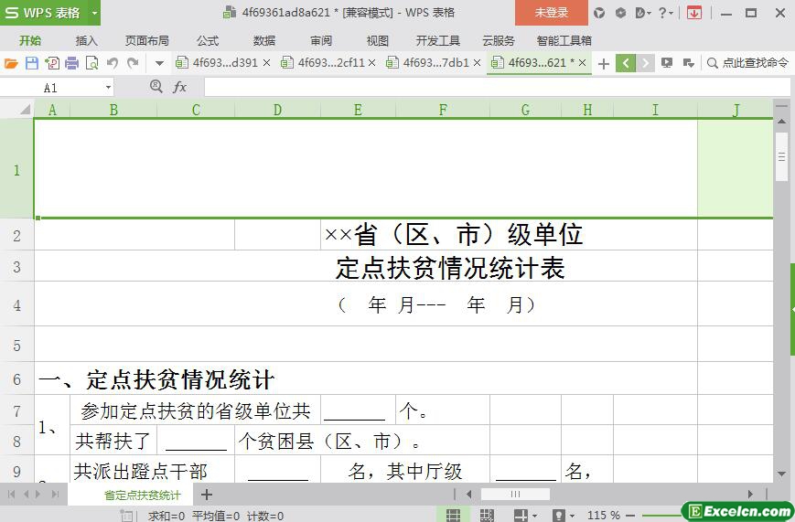This screenshot has height=522, width=795.
Task: Open the 开发工具 ribbon tab
Action: click(437, 40)
